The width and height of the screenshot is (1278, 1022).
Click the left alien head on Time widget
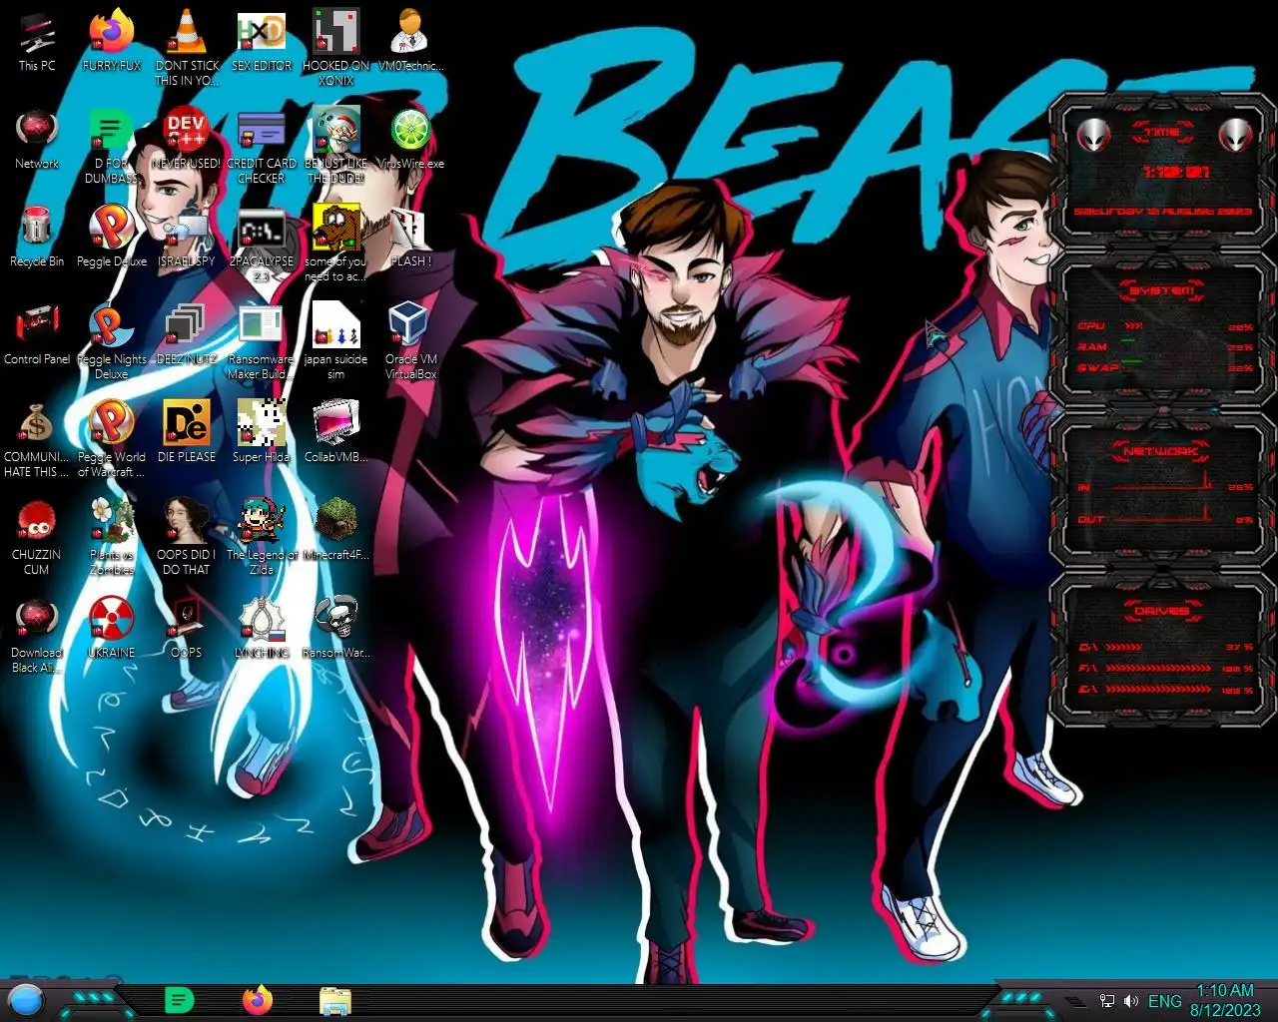click(x=1094, y=134)
